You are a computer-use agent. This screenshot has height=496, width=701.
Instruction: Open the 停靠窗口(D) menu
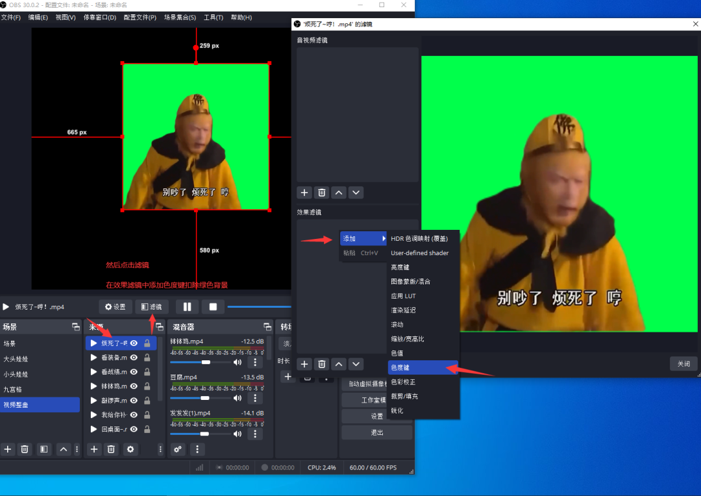100,18
